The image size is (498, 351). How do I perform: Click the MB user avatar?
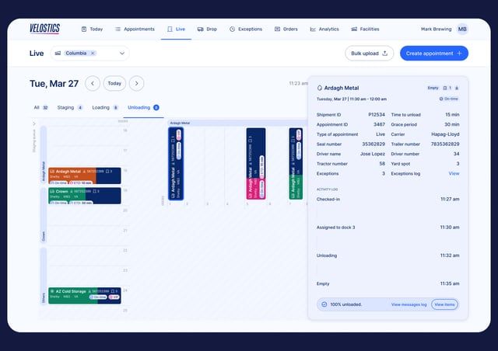click(462, 29)
